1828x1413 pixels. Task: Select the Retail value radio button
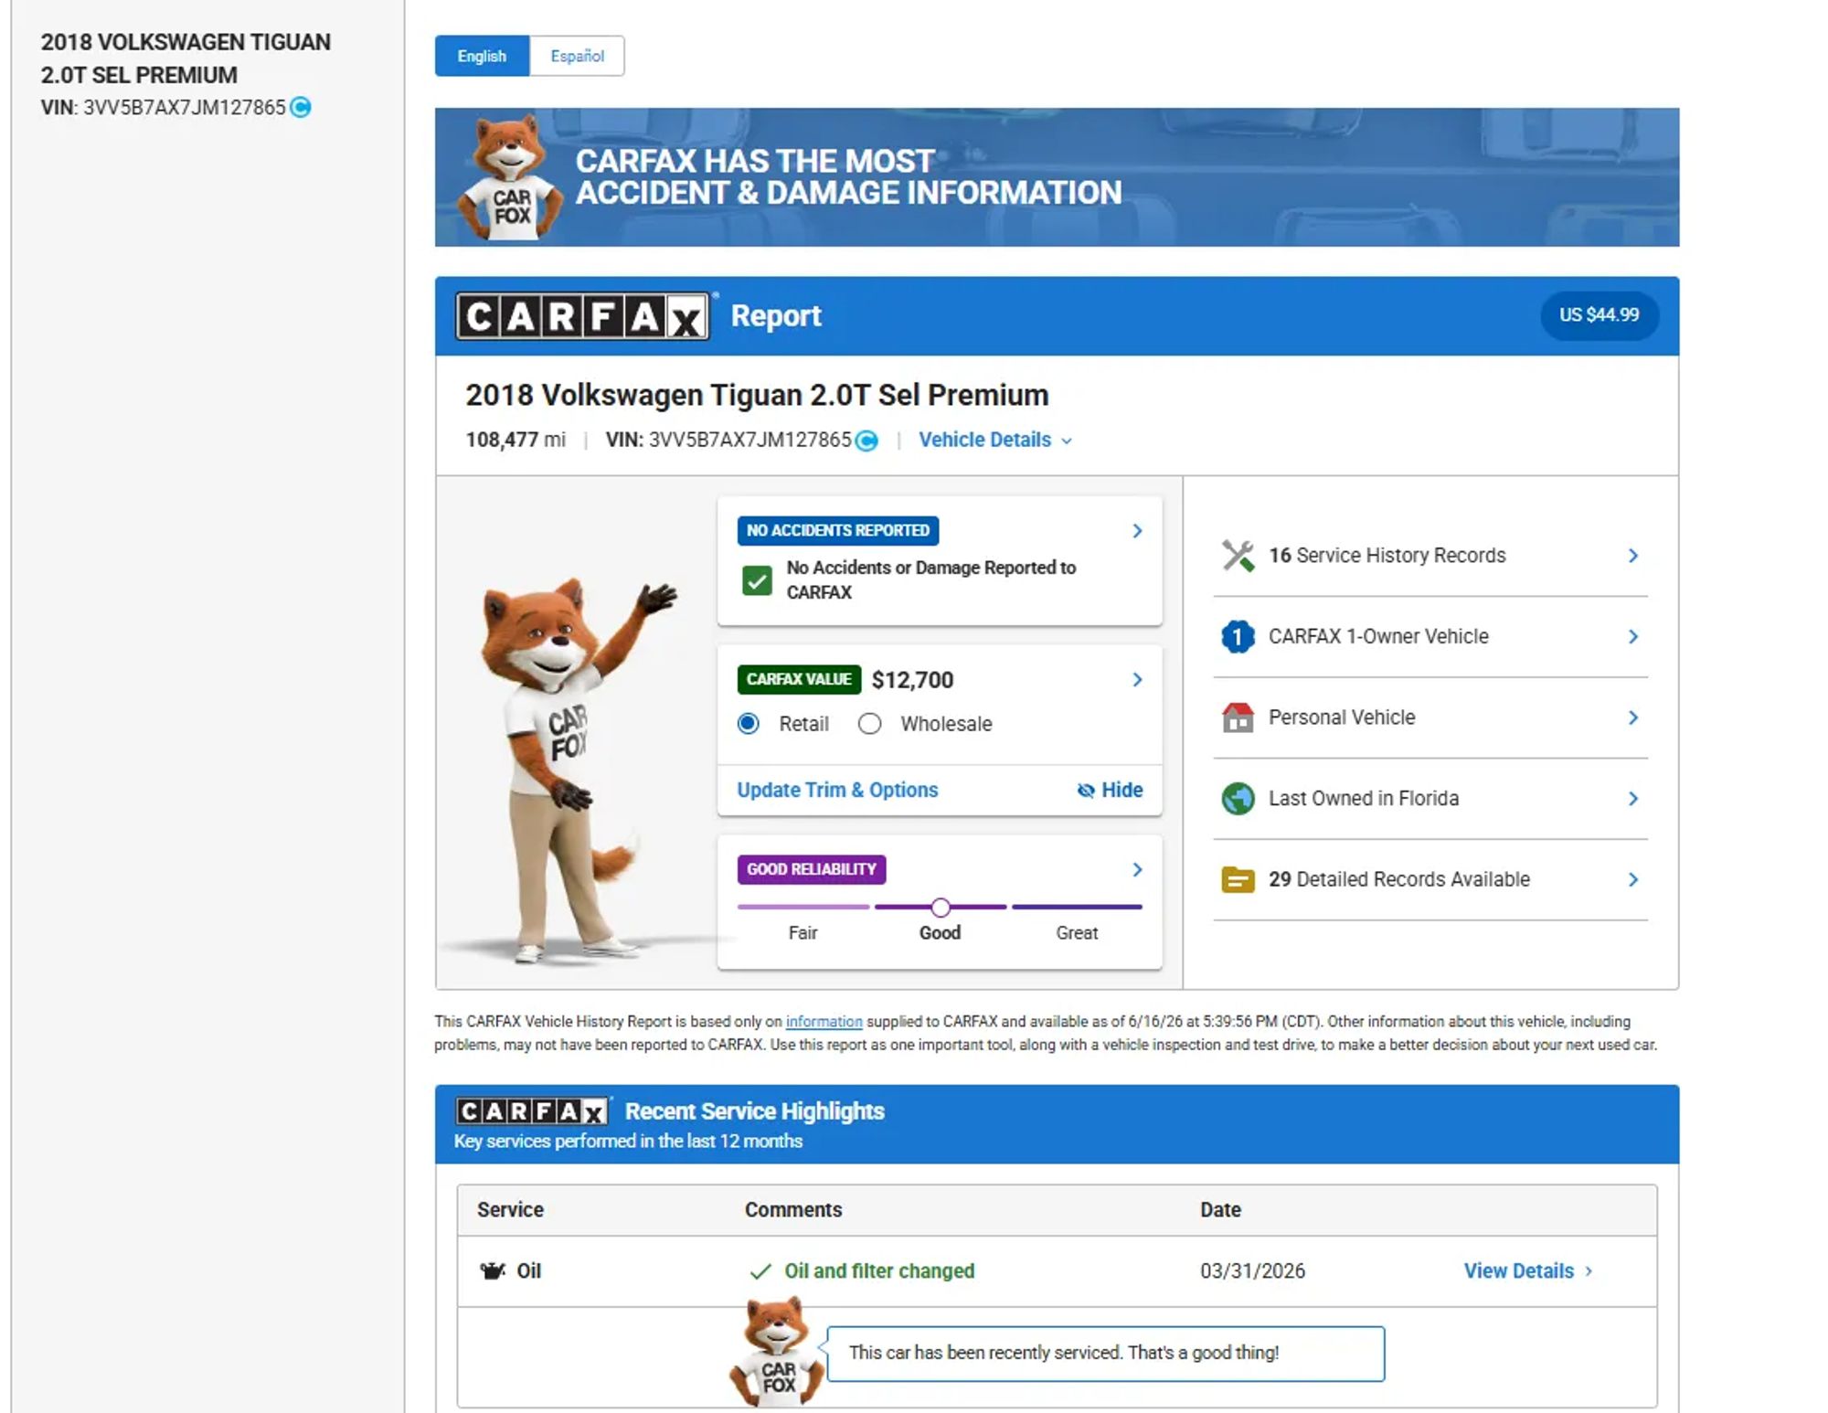tap(748, 724)
